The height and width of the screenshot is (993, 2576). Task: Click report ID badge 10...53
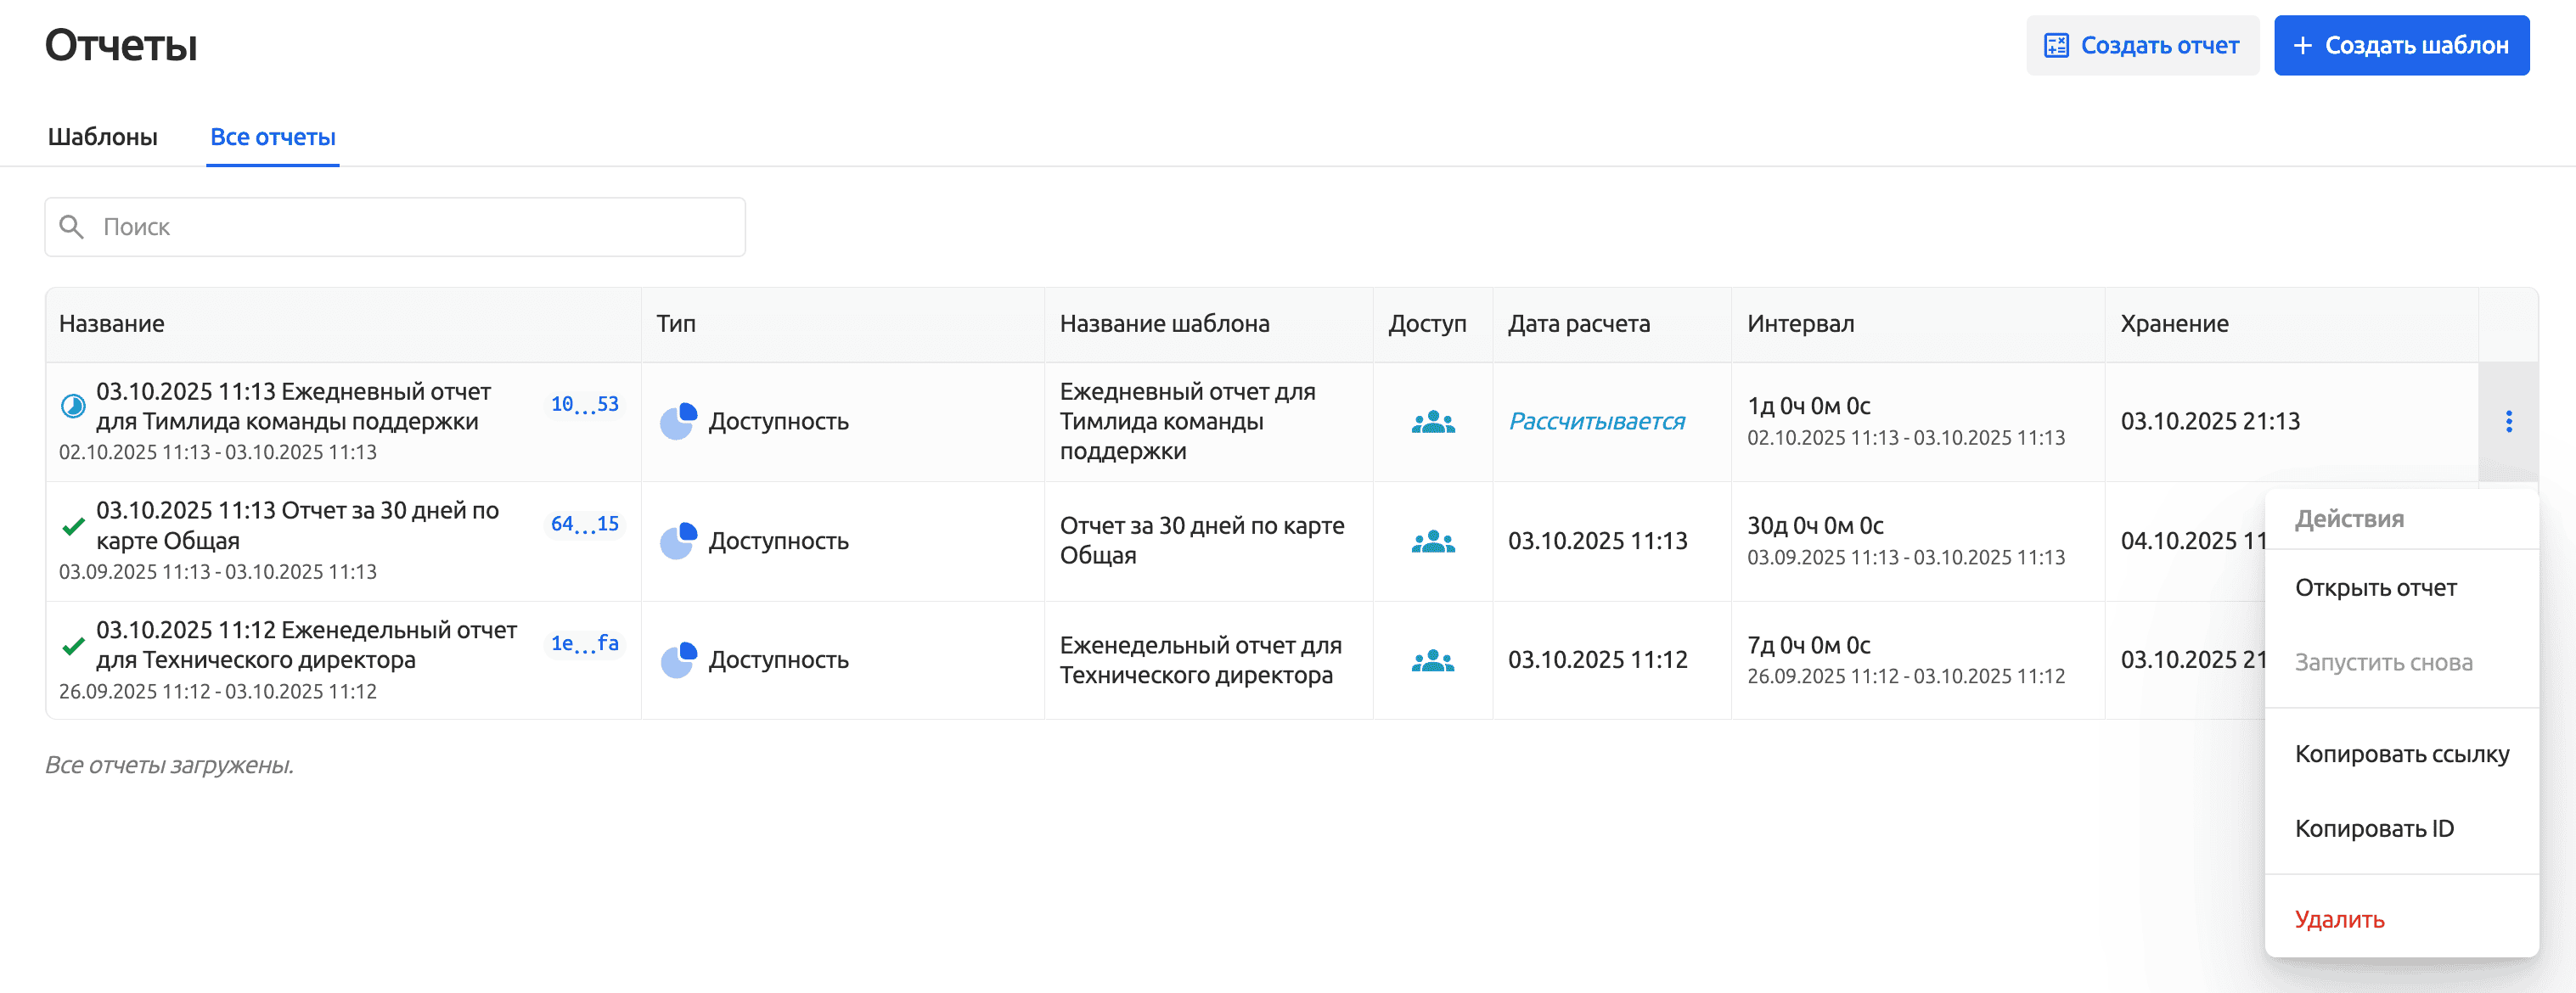click(x=584, y=404)
